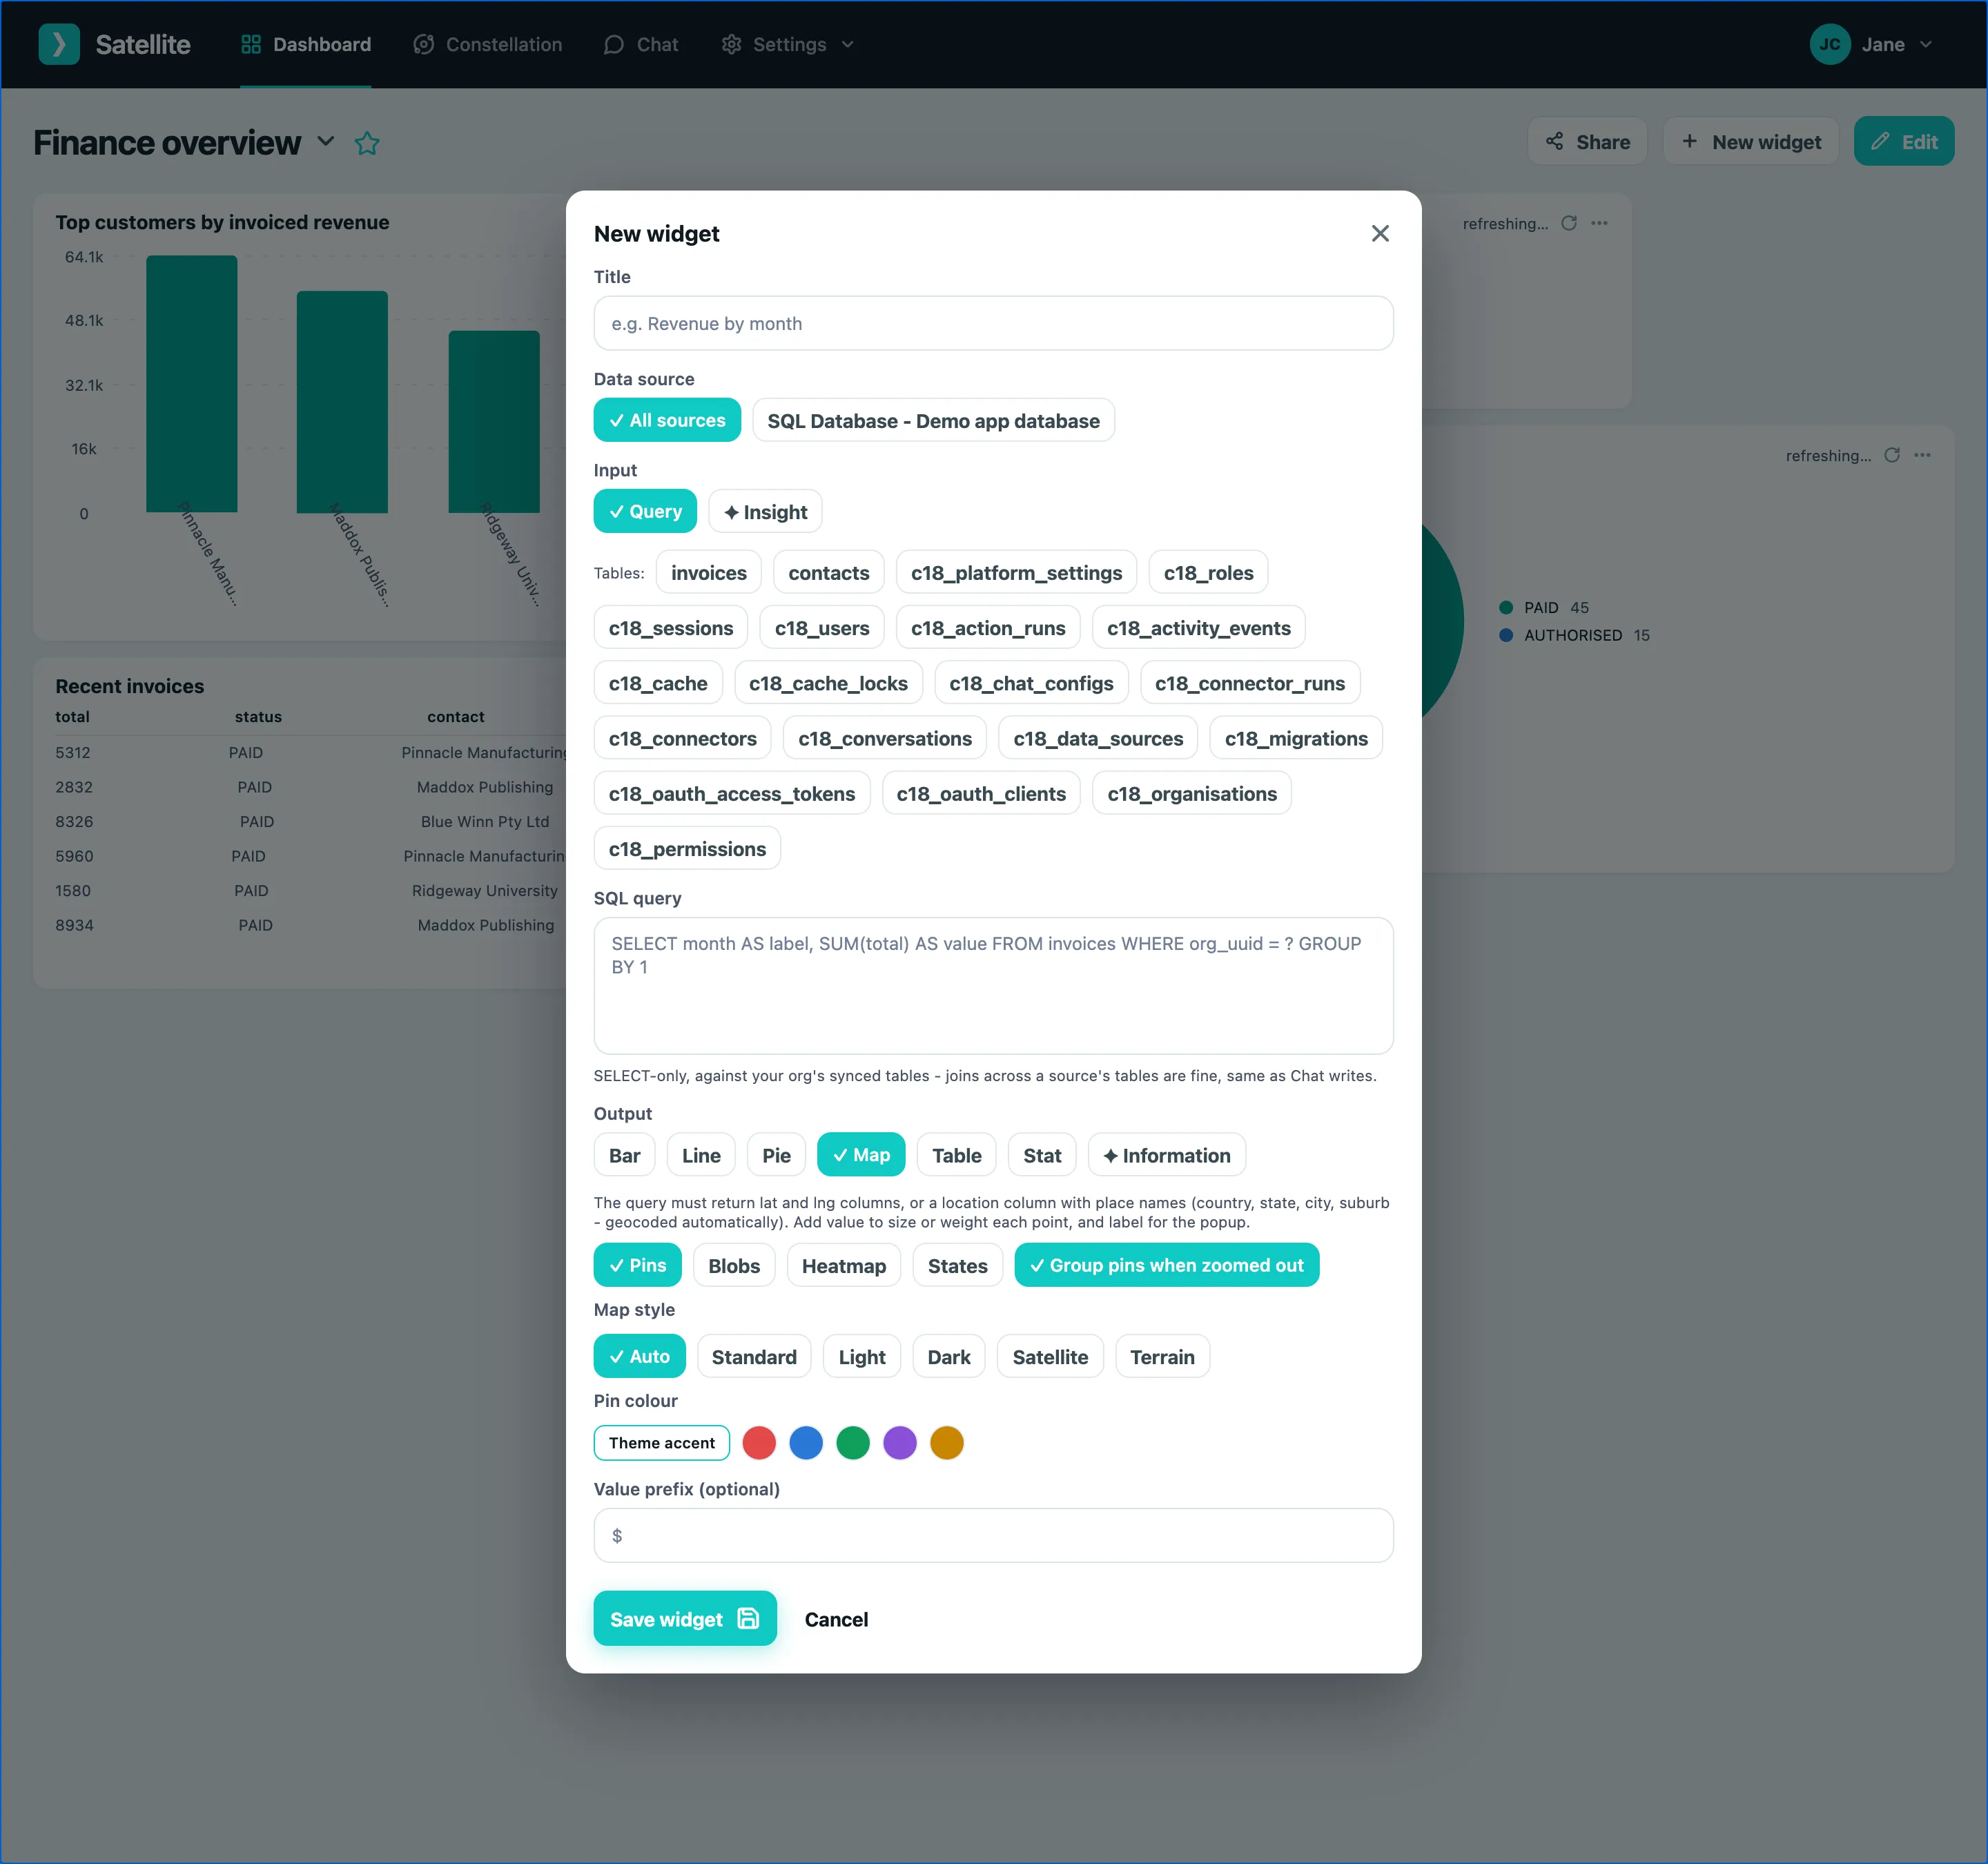Viewport: 1988px width, 1864px height.
Task: Choose Pins map mode
Action: click(x=637, y=1265)
